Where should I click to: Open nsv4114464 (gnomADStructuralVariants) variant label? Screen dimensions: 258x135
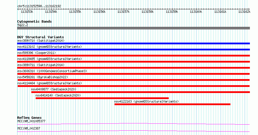[x=50, y=83]
